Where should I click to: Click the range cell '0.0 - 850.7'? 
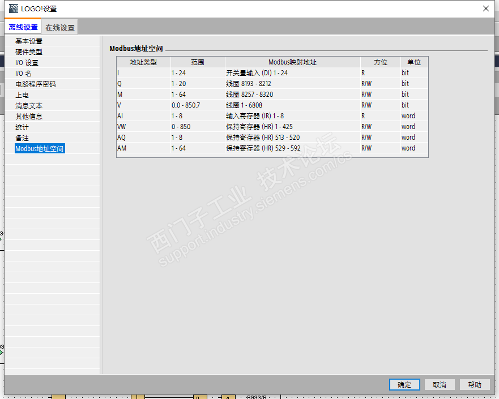[198, 105]
